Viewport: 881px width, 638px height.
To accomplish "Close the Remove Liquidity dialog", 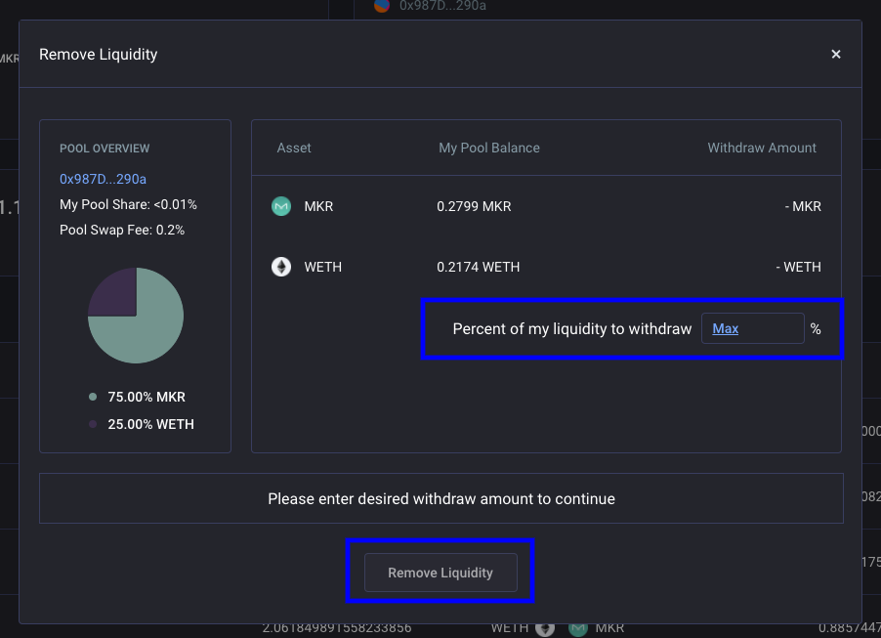I will [836, 54].
